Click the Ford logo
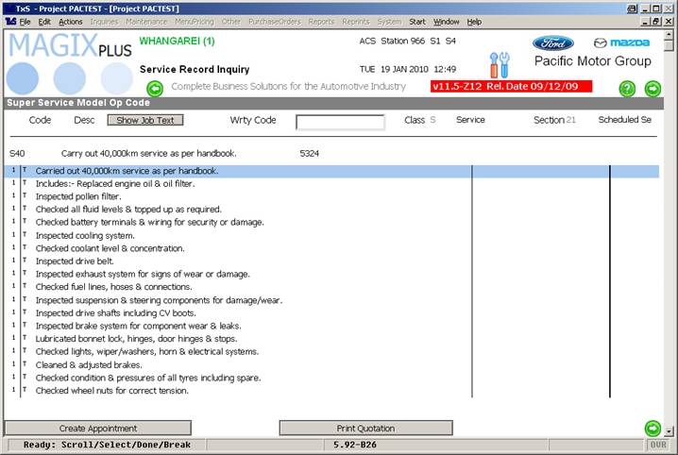This screenshot has width=678, height=455. (x=552, y=43)
